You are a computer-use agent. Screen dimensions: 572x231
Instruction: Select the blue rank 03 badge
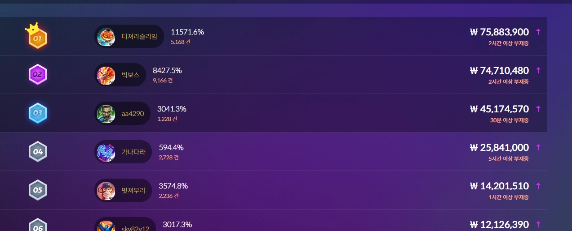[38, 113]
